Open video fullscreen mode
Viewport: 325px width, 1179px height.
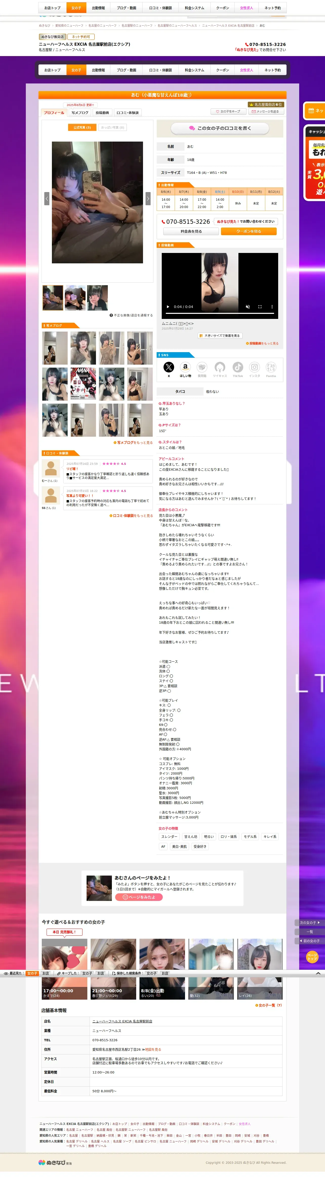click(x=260, y=307)
